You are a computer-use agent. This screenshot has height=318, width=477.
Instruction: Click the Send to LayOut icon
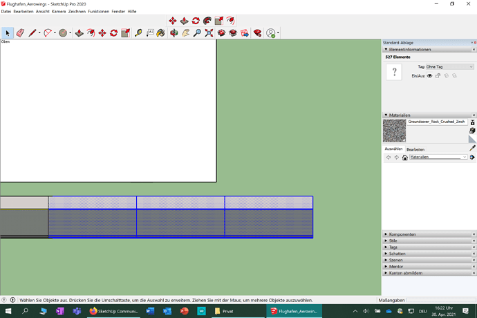(245, 33)
